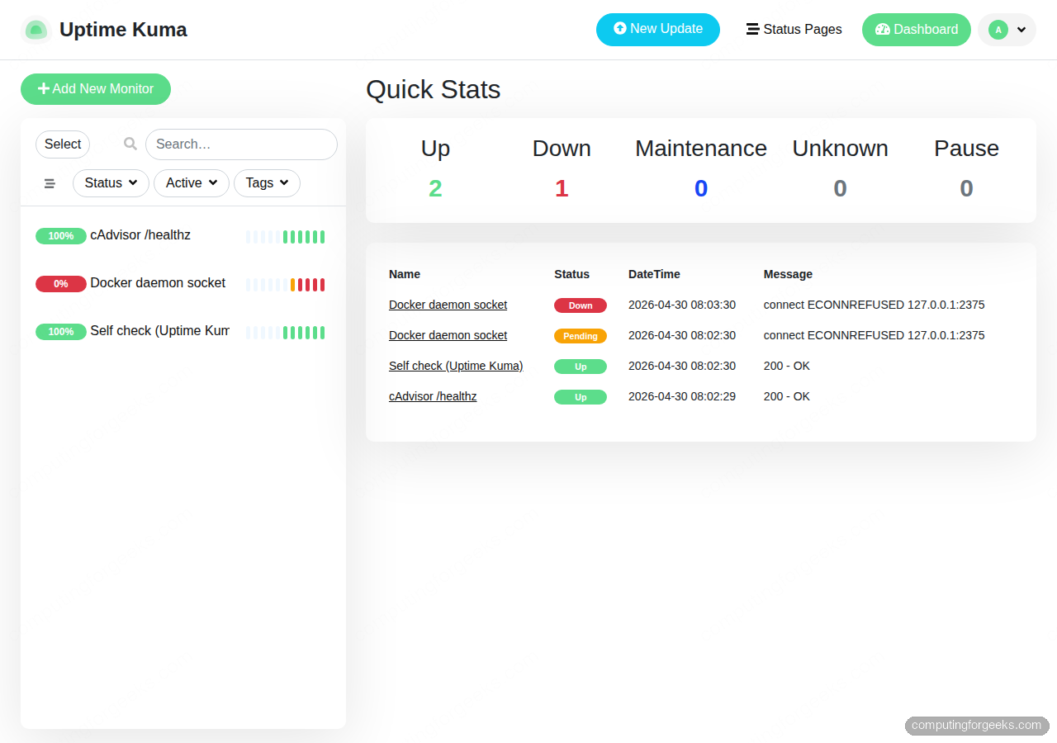The image size is (1057, 743).
Task: Click the Self check heartbeat bar
Action: click(285, 333)
